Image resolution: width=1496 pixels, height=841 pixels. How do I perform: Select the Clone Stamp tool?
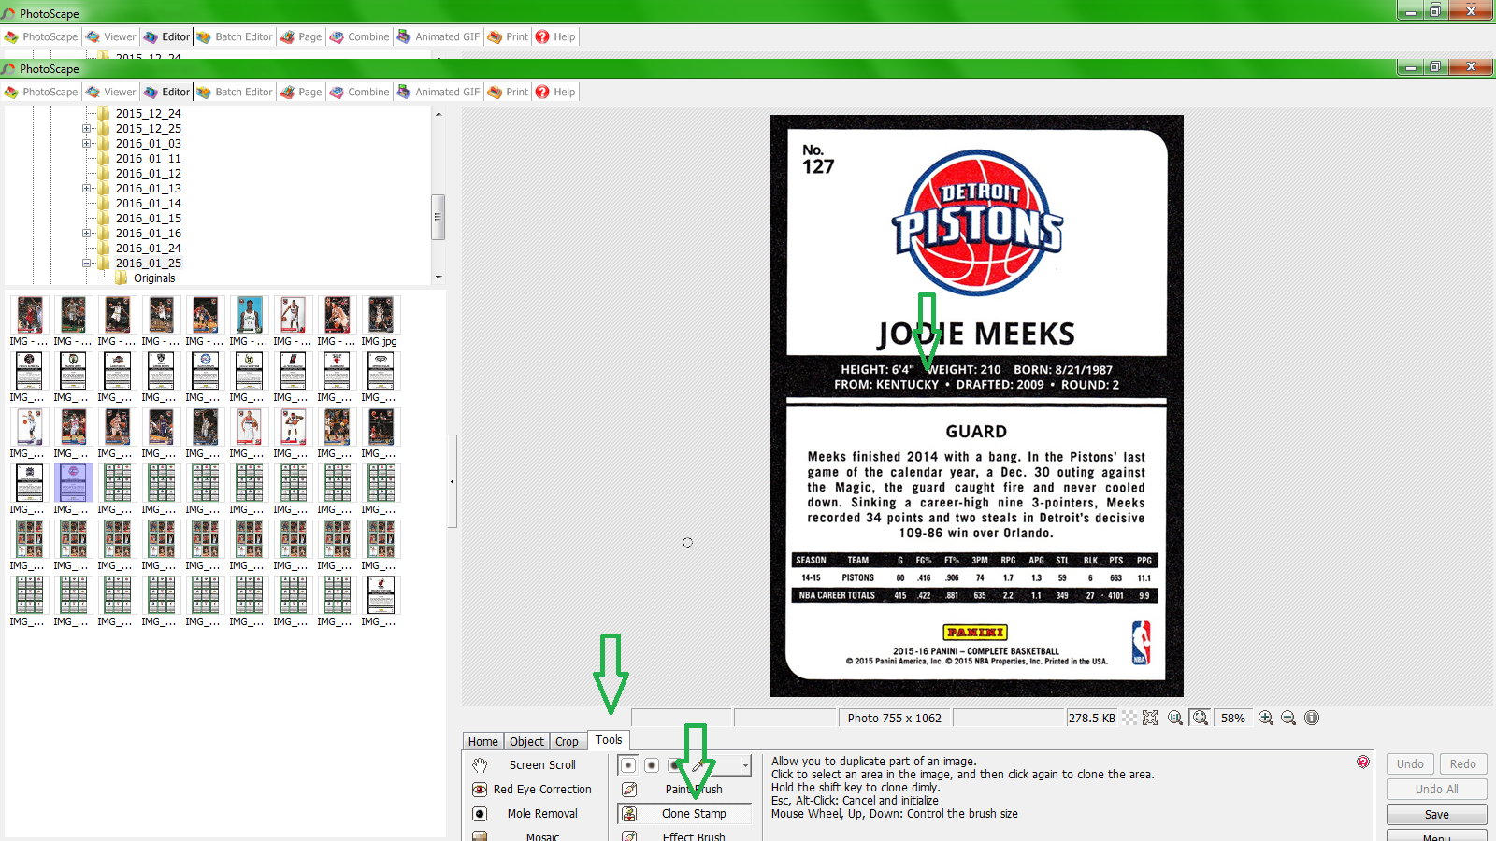(685, 813)
